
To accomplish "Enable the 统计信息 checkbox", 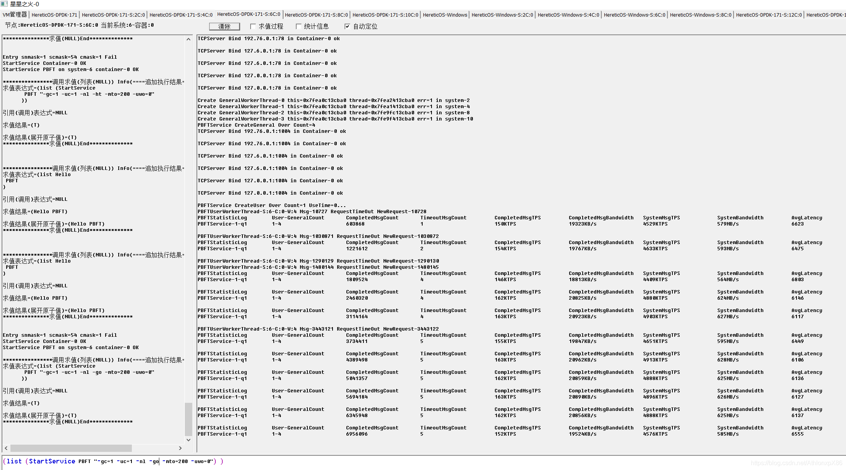I will (x=298, y=26).
